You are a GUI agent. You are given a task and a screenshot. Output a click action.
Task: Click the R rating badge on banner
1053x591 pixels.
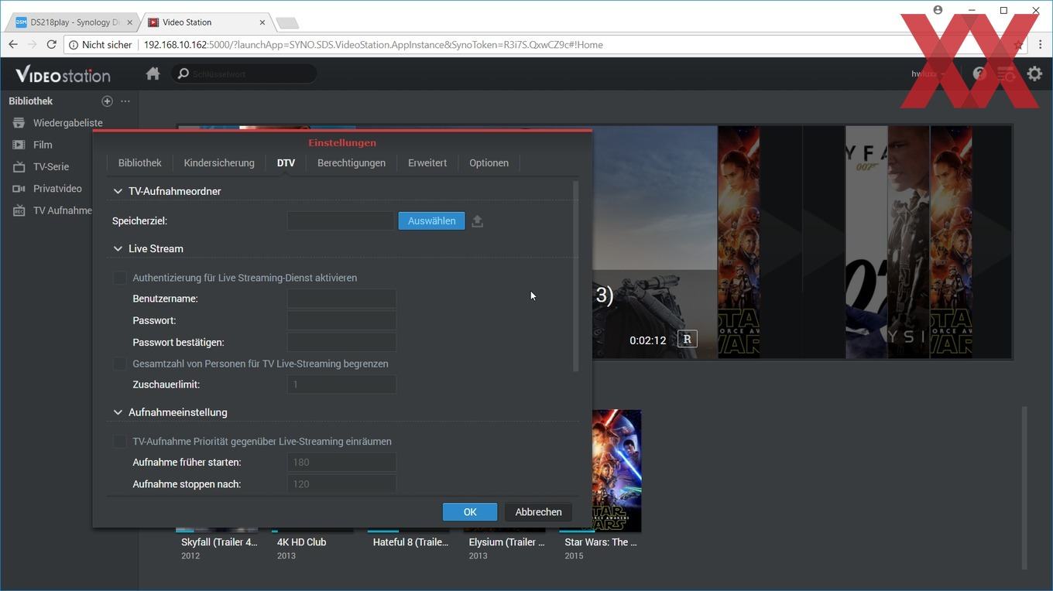point(687,339)
